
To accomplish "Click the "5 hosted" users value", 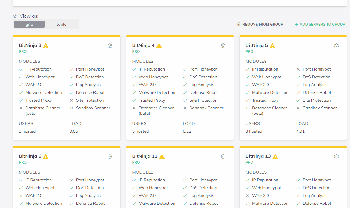I will (x=140, y=131).
